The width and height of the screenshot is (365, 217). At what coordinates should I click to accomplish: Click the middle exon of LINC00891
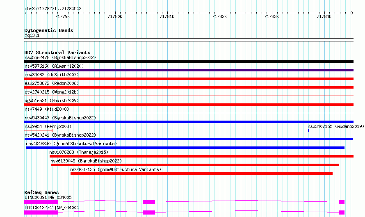149,202
